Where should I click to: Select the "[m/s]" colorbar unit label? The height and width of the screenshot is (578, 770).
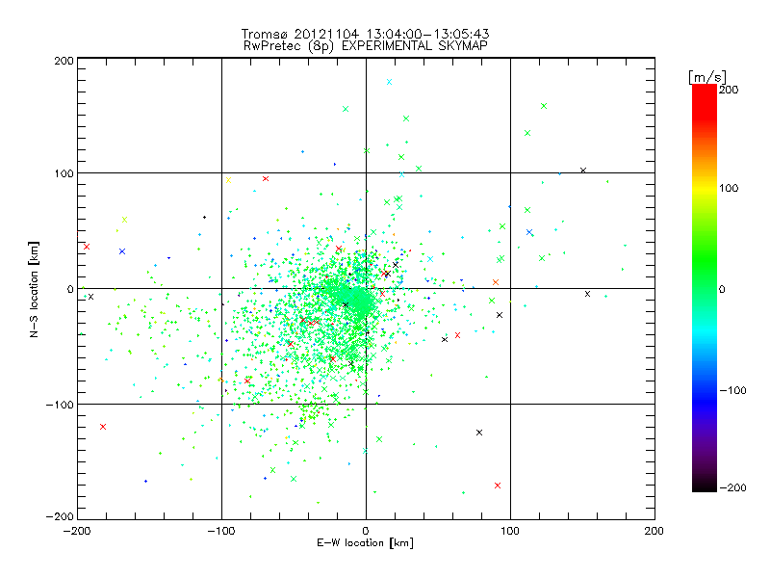tap(707, 77)
